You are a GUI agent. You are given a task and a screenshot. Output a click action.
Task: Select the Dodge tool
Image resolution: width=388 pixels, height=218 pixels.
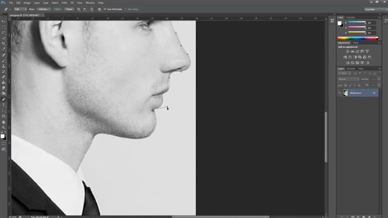click(4, 94)
